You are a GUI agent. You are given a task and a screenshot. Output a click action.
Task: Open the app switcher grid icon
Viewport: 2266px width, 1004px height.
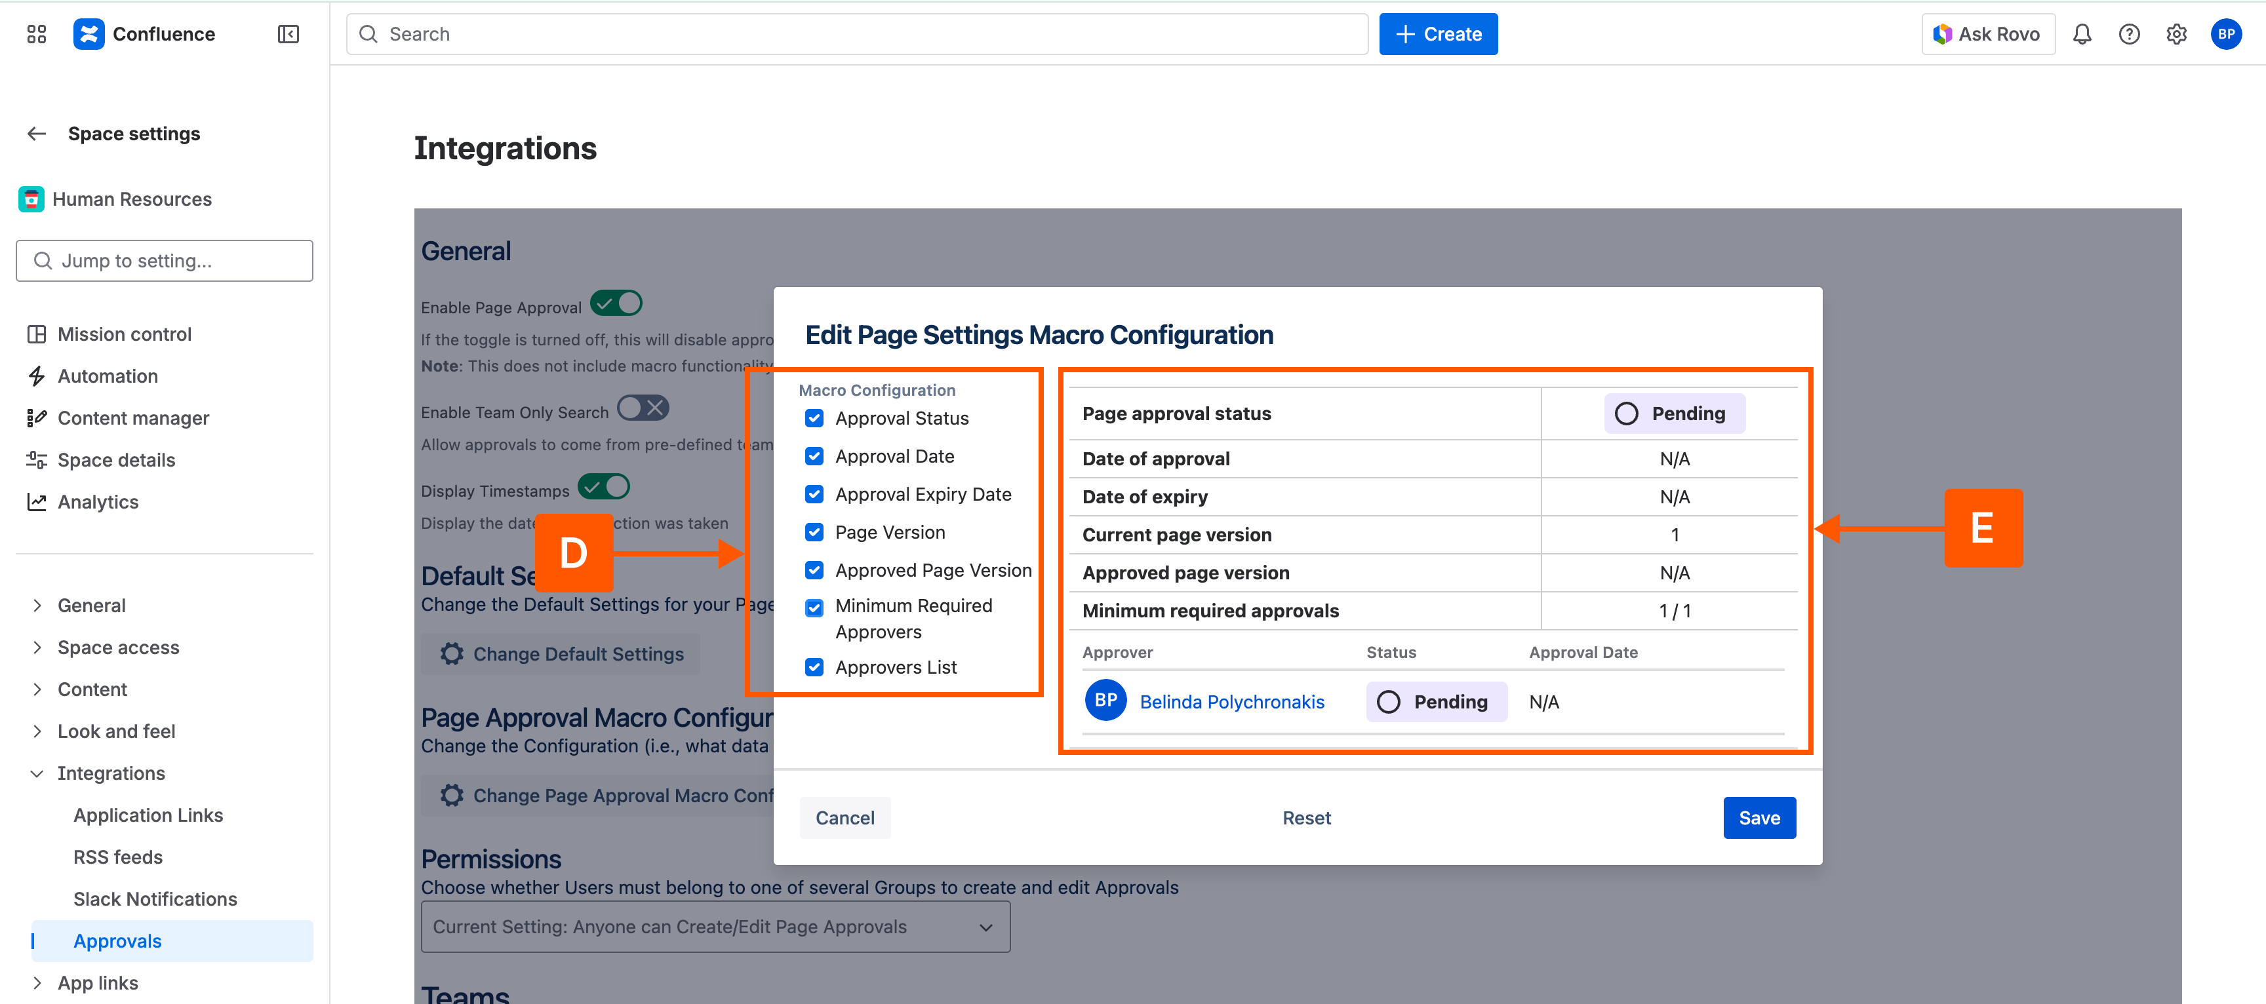coord(36,34)
